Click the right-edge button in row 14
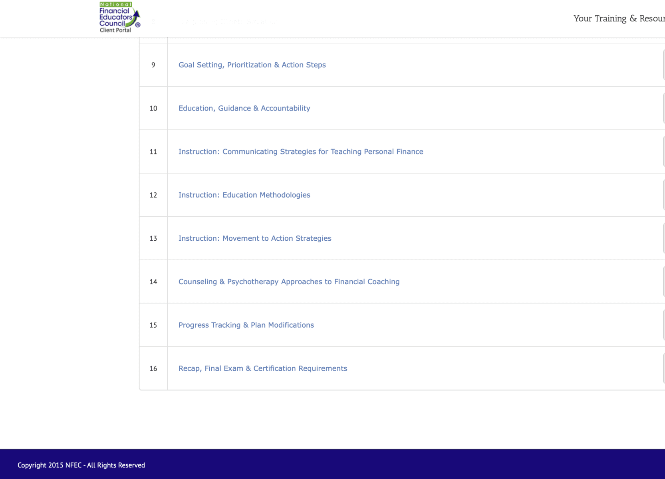The width and height of the screenshot is (665, 479). [663, 282]
